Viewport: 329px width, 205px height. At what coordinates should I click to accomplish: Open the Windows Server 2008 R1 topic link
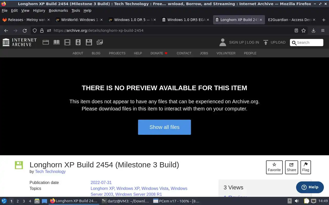click(x=139, y=194)
